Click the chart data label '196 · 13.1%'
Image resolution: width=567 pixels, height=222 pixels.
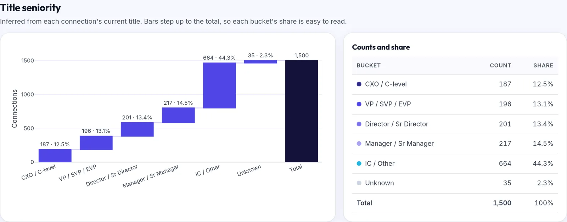point(96,131)
